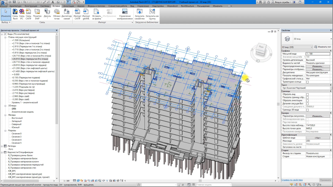The width and height of the screenshot is (333, 187).
Task: Enable the Обрезать вид checkbox
Action: click(307, 94)
